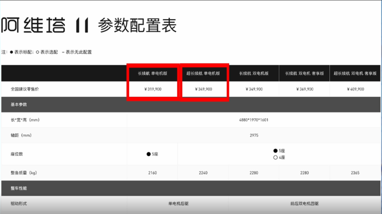Click the 前后双电机四驱 drive type value
This screenshot has width=382, height=214.
tap(305, 203)
